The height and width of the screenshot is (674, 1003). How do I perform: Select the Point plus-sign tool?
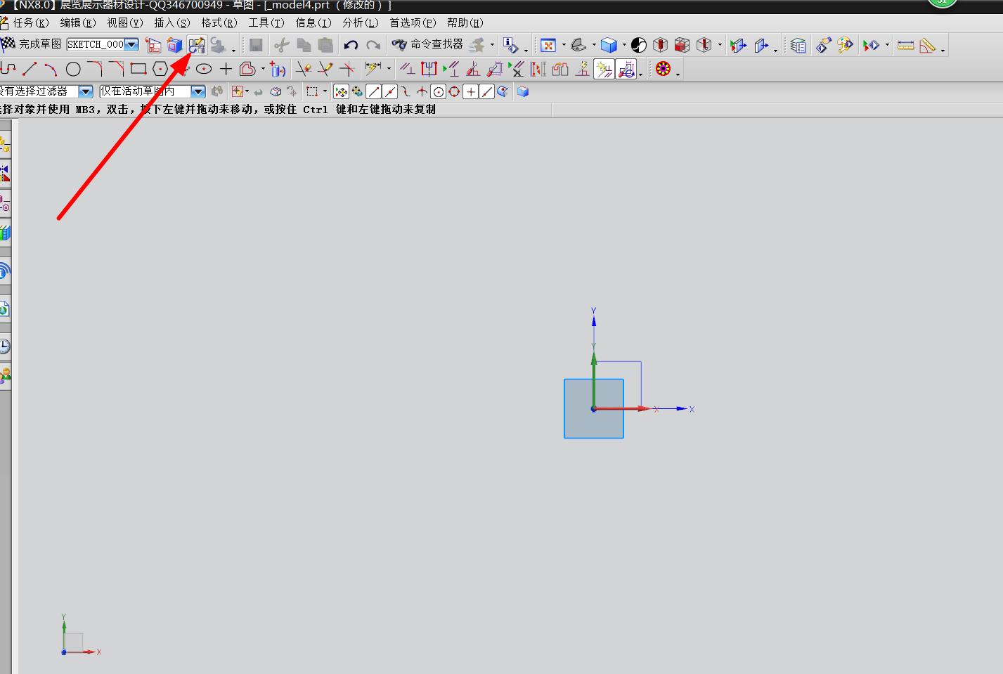[226, 69]
